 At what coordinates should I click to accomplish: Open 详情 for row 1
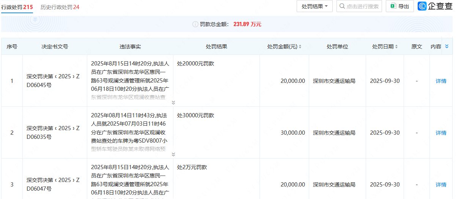(441, 81)
